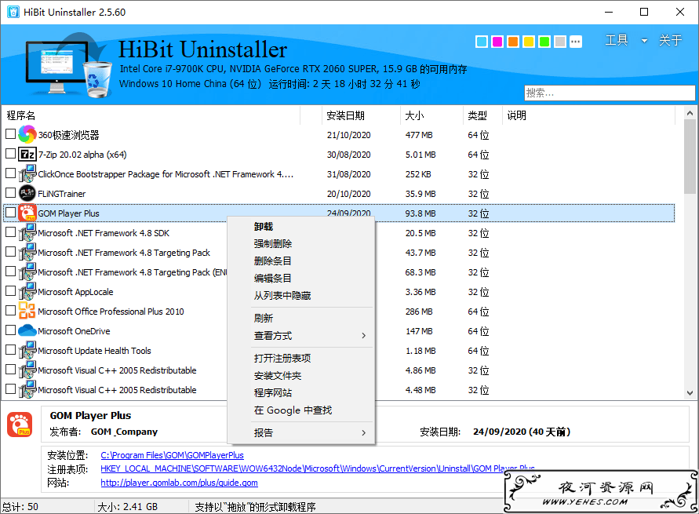Screen dimensions: 699x514
Task: Open the player.gomlab.com website link
Action: tap(179, 483)
